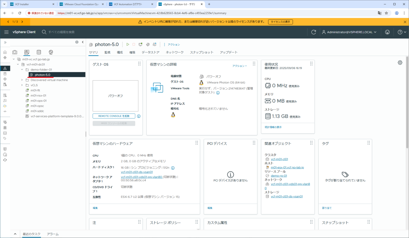Click the REMOTE CONSOLE を起動 button
This screenshot has width=409, height=238.
(x=114, y=116)
